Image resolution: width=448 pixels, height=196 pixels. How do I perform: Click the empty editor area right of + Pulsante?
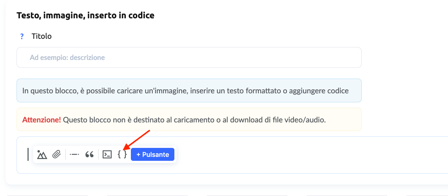point(306,155)
